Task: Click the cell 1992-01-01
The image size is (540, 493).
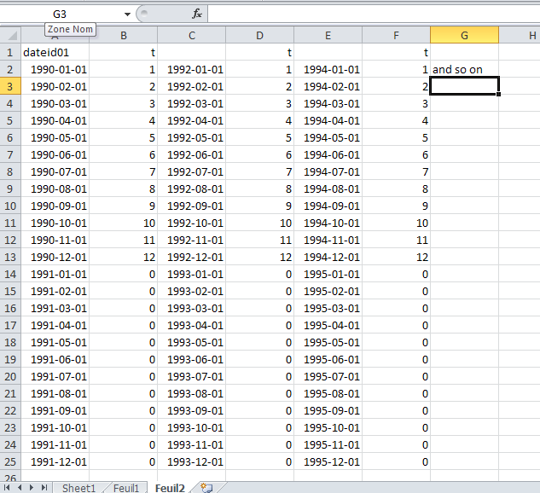Action: [191, 70]
